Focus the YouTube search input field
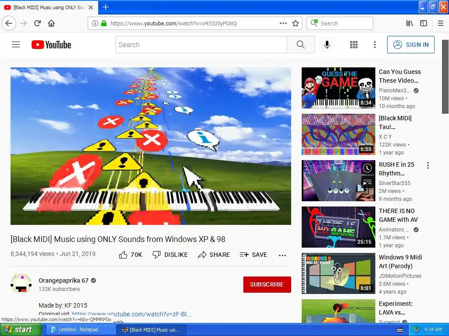 [201, 45]
